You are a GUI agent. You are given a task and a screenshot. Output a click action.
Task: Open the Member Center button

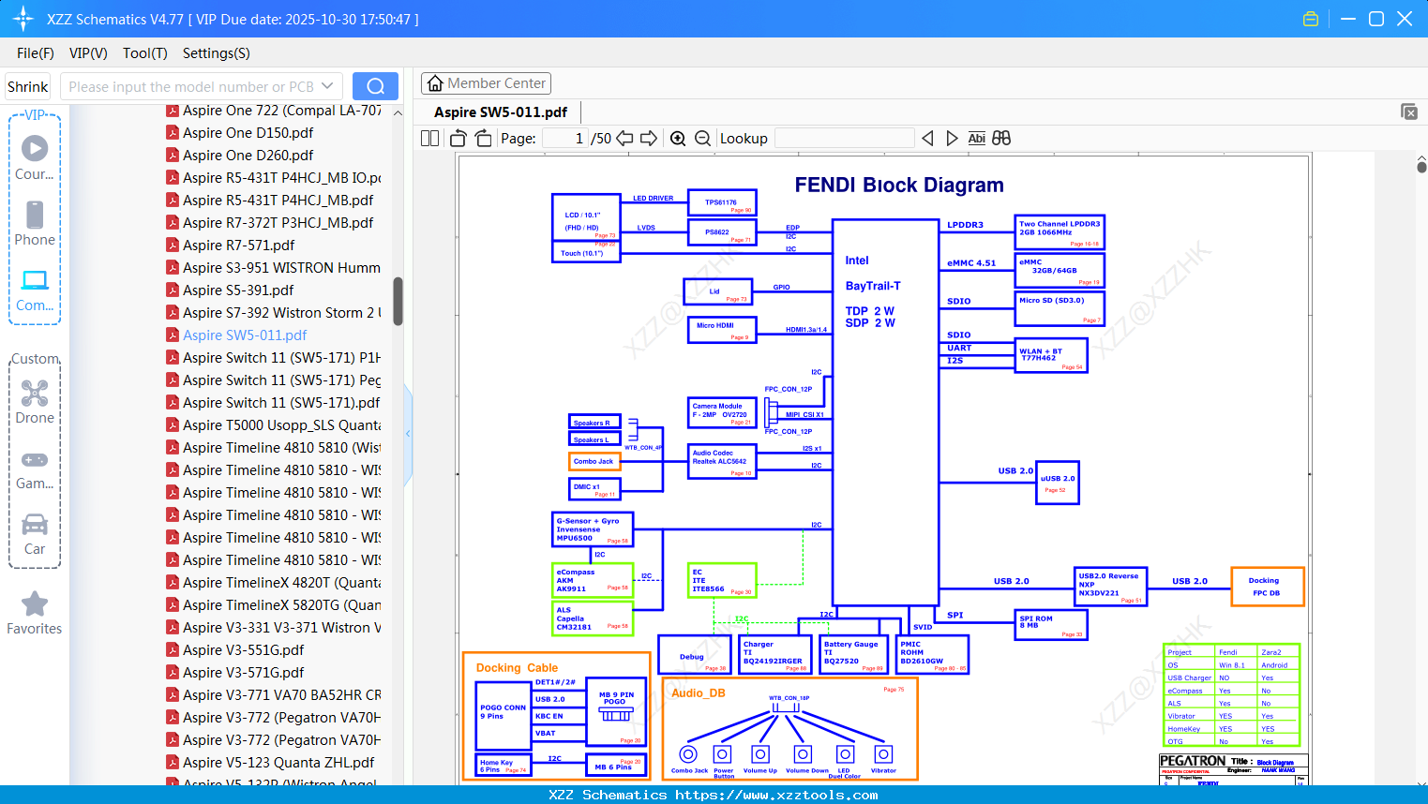click(x=486, y=83)
